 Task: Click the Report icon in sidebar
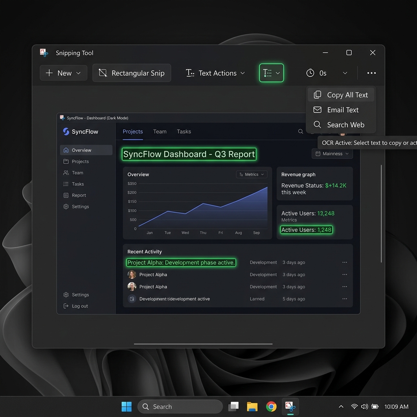pyautogui.click(x=66, y=195)
